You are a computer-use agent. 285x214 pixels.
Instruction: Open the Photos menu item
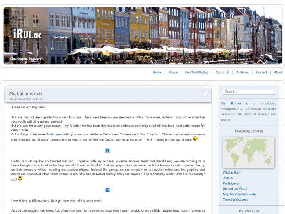click(173, 73)
